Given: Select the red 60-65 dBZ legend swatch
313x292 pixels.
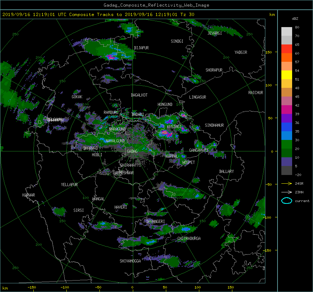Looking at the screenshot, I should click(287, 49).
